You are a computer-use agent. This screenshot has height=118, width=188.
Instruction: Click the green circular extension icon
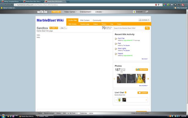(x=168, y=5)
